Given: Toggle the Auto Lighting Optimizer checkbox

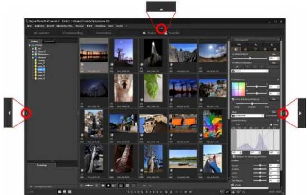Looking at the screenshot, I should point(233,99).
